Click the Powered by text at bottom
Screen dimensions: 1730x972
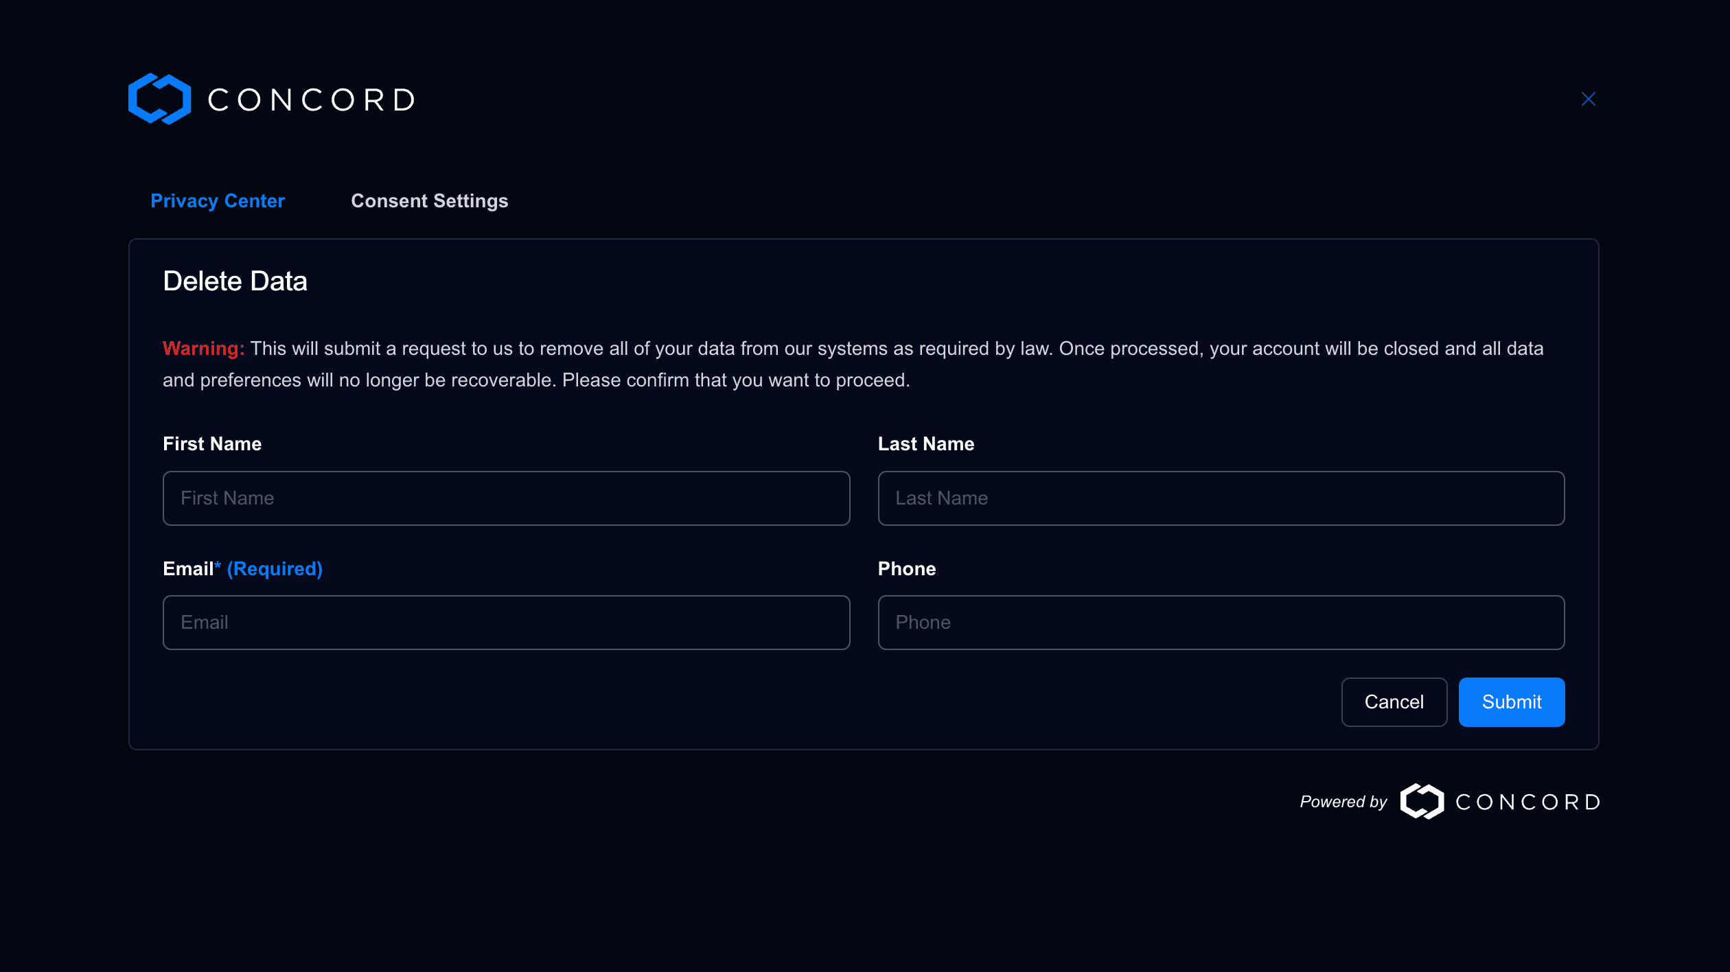click(x=1343, y=801)
